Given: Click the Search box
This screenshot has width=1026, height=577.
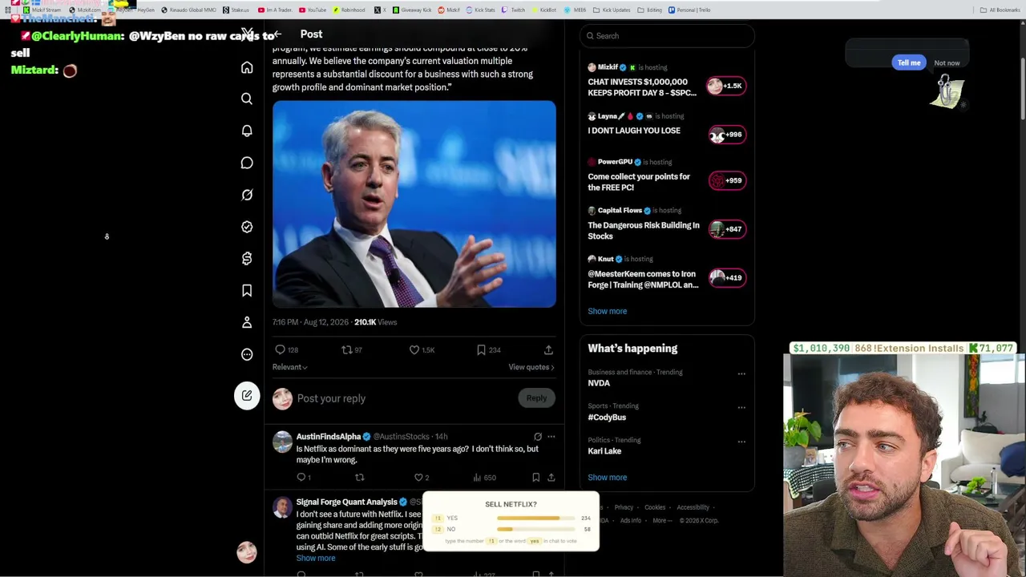Looking at the screenshot, I should tap(667, 36).
